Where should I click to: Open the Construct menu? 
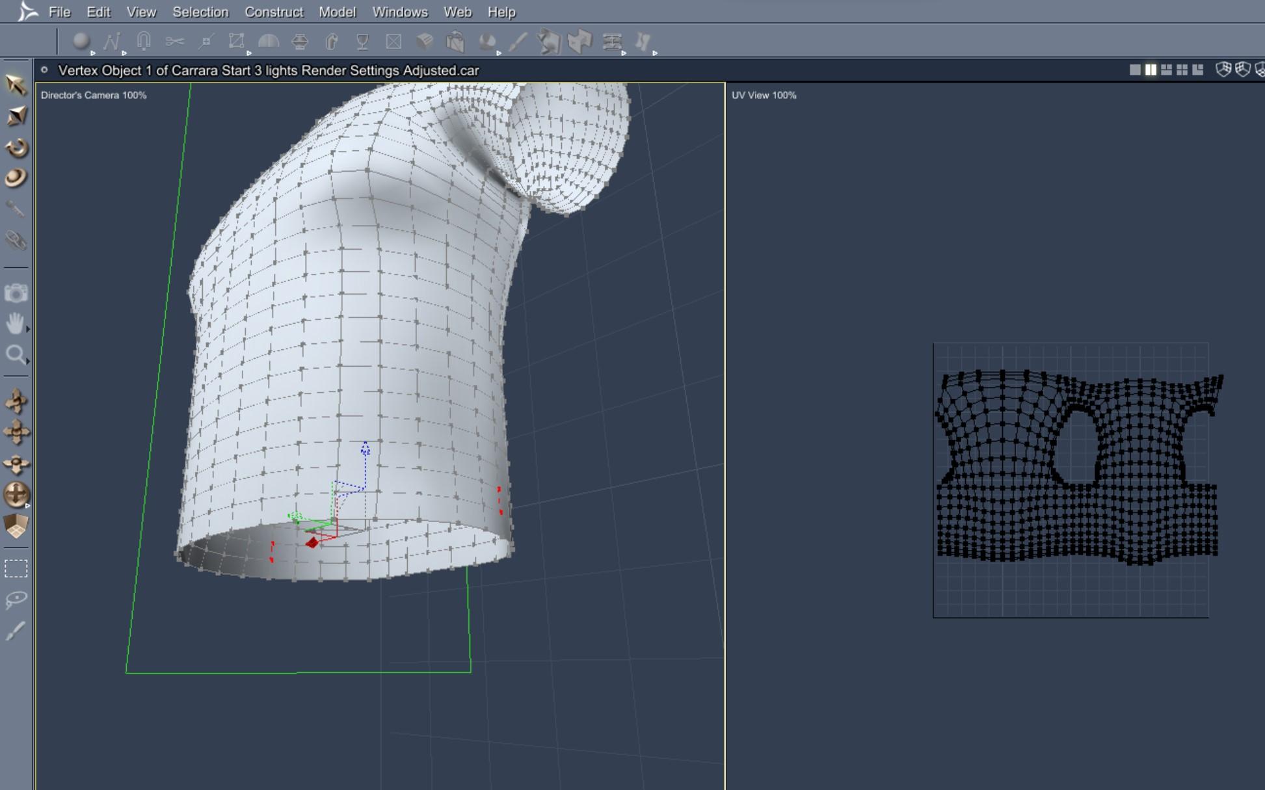(x=273, y=12)
